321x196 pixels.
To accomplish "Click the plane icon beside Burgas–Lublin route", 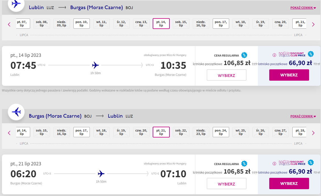I will point(16,112).
